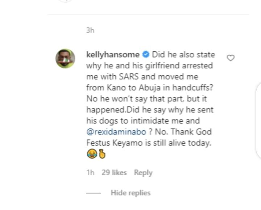Open the kellyhansome username link
The image size is (261, 210).
113,55
